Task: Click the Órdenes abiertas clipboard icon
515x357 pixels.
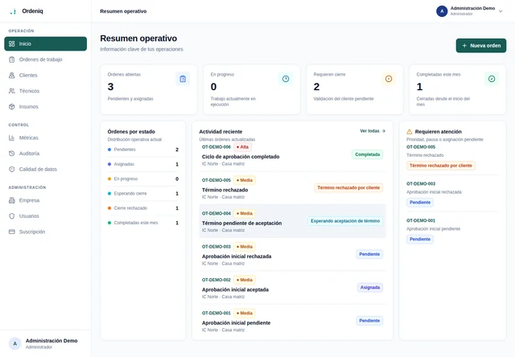Action: tap(183, 79)
